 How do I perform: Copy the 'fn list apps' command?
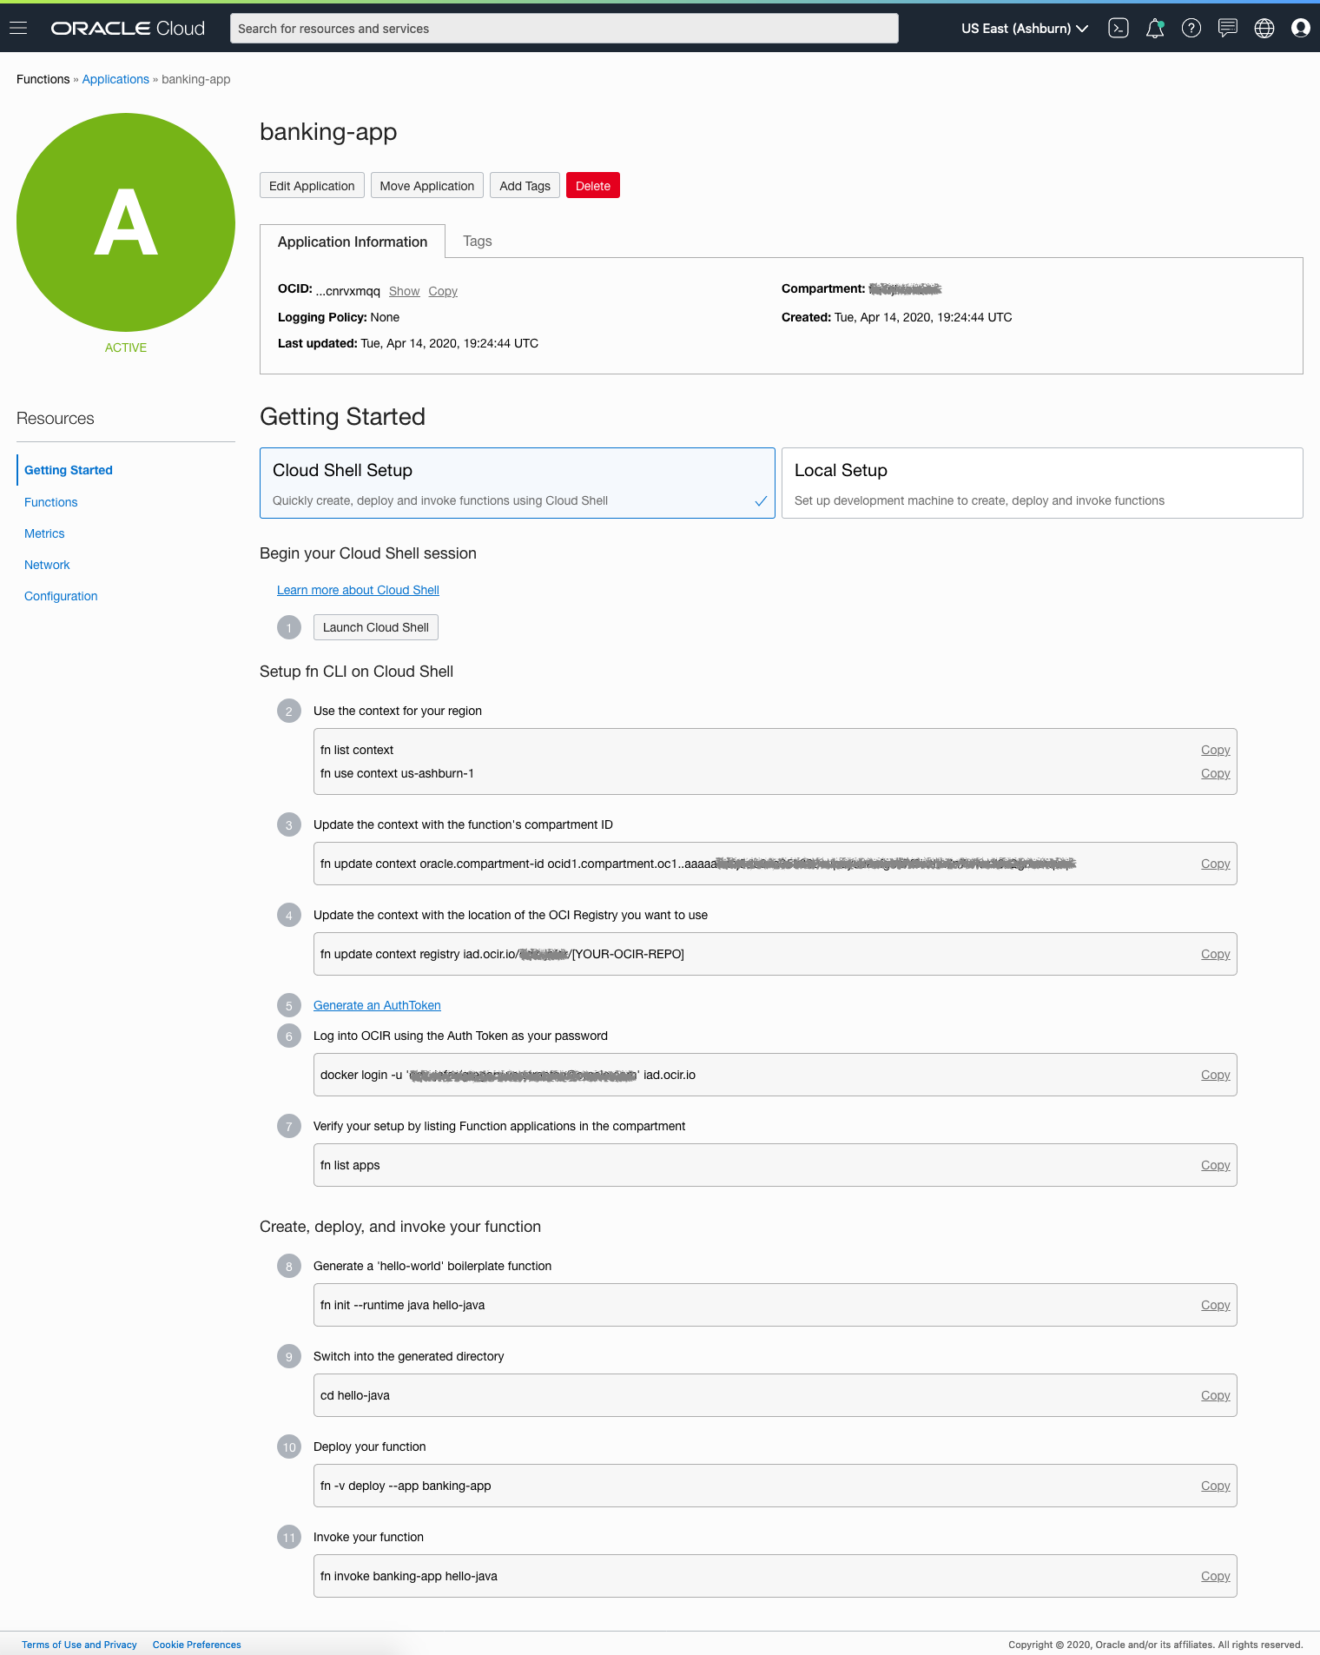coord(1216,1165)
